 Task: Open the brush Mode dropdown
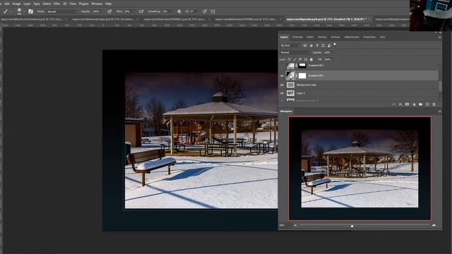(62, 11)
